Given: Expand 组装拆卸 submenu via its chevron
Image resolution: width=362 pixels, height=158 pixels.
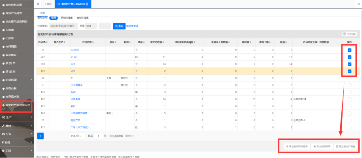Looking at the screenshot, I should 32,80.
